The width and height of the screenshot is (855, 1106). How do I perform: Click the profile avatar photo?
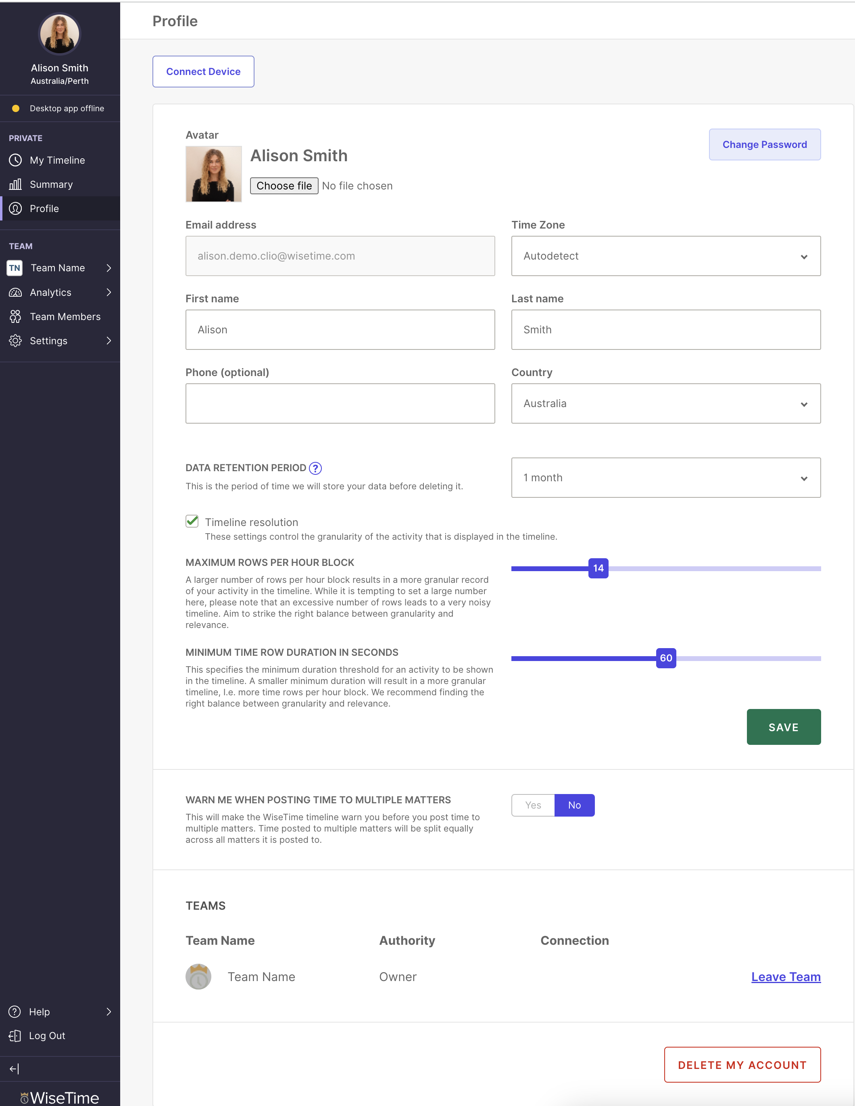tap(213, 174)
